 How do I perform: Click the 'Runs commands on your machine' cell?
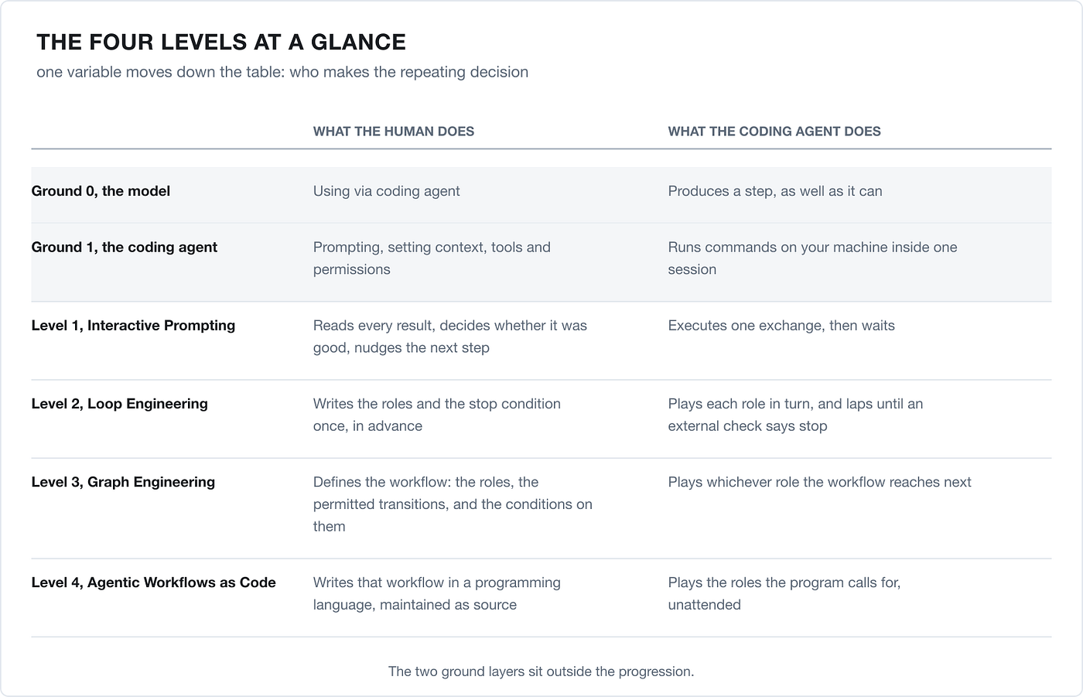[x=813, y=258]
